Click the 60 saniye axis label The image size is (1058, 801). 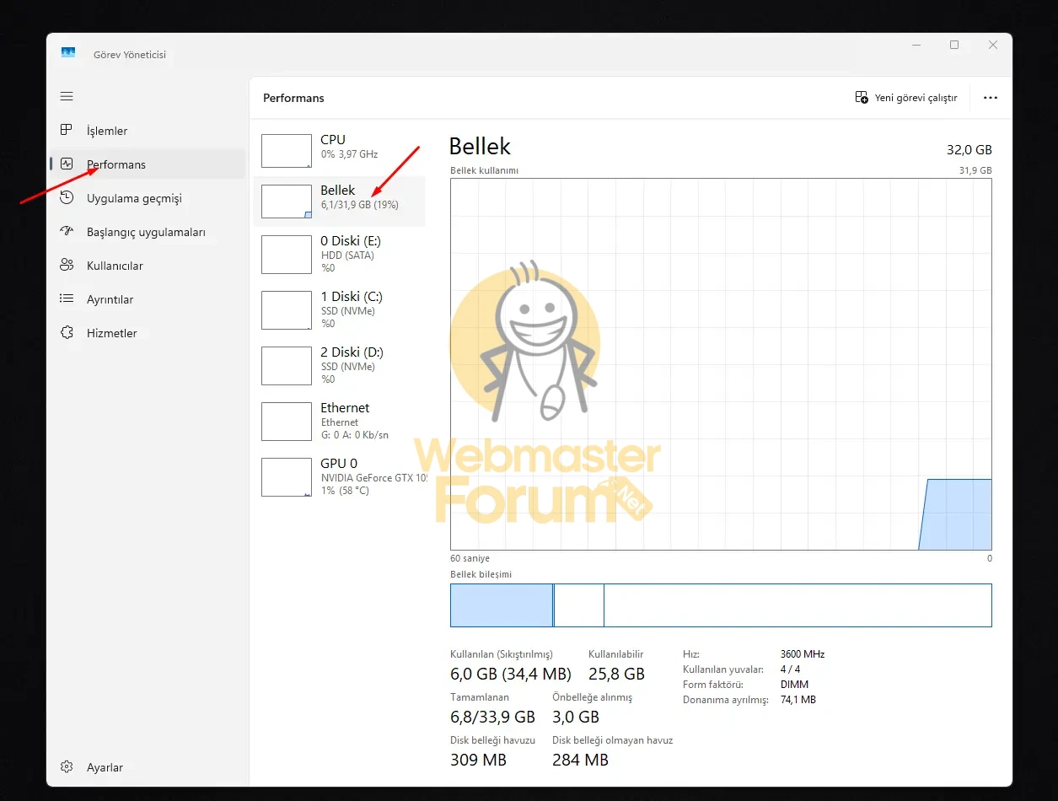[x=470, y=558]
